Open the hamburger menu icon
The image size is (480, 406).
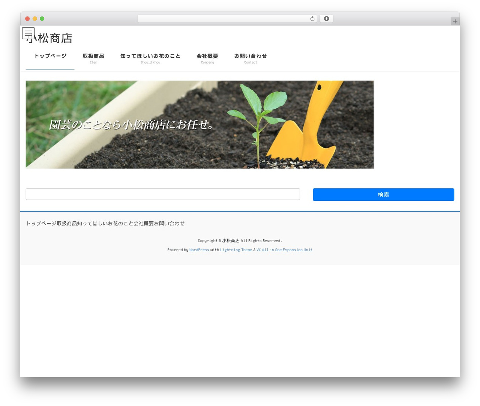click(x=28, y=33)
